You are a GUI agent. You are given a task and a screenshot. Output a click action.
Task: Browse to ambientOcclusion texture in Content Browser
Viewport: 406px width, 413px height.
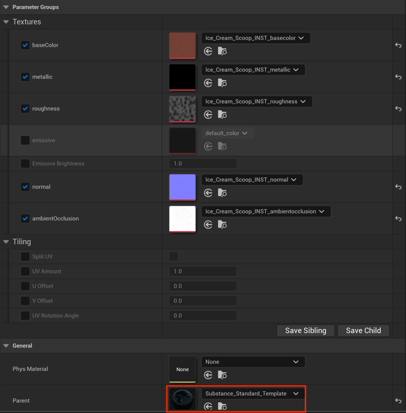coord(222,224)
